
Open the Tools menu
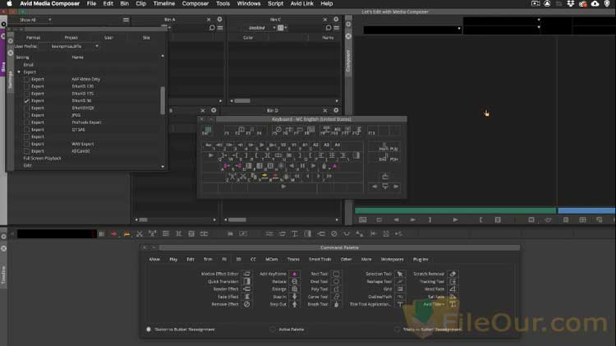coord(223,3)
